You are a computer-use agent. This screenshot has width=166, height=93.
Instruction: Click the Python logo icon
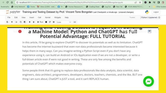pyautogui.click(x=147, y=12)
